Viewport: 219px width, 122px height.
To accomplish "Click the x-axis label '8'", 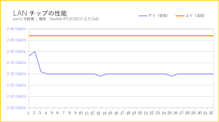I will tap(69, 113).
